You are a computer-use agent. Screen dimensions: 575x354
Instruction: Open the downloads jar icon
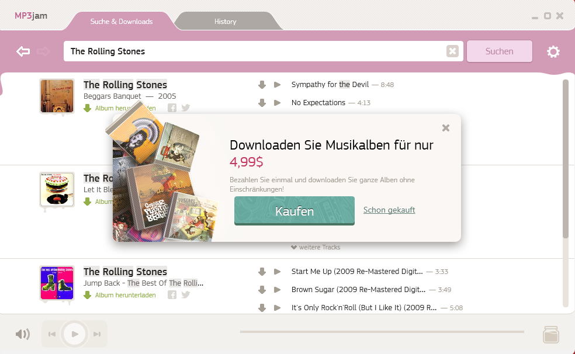point(551,334)
